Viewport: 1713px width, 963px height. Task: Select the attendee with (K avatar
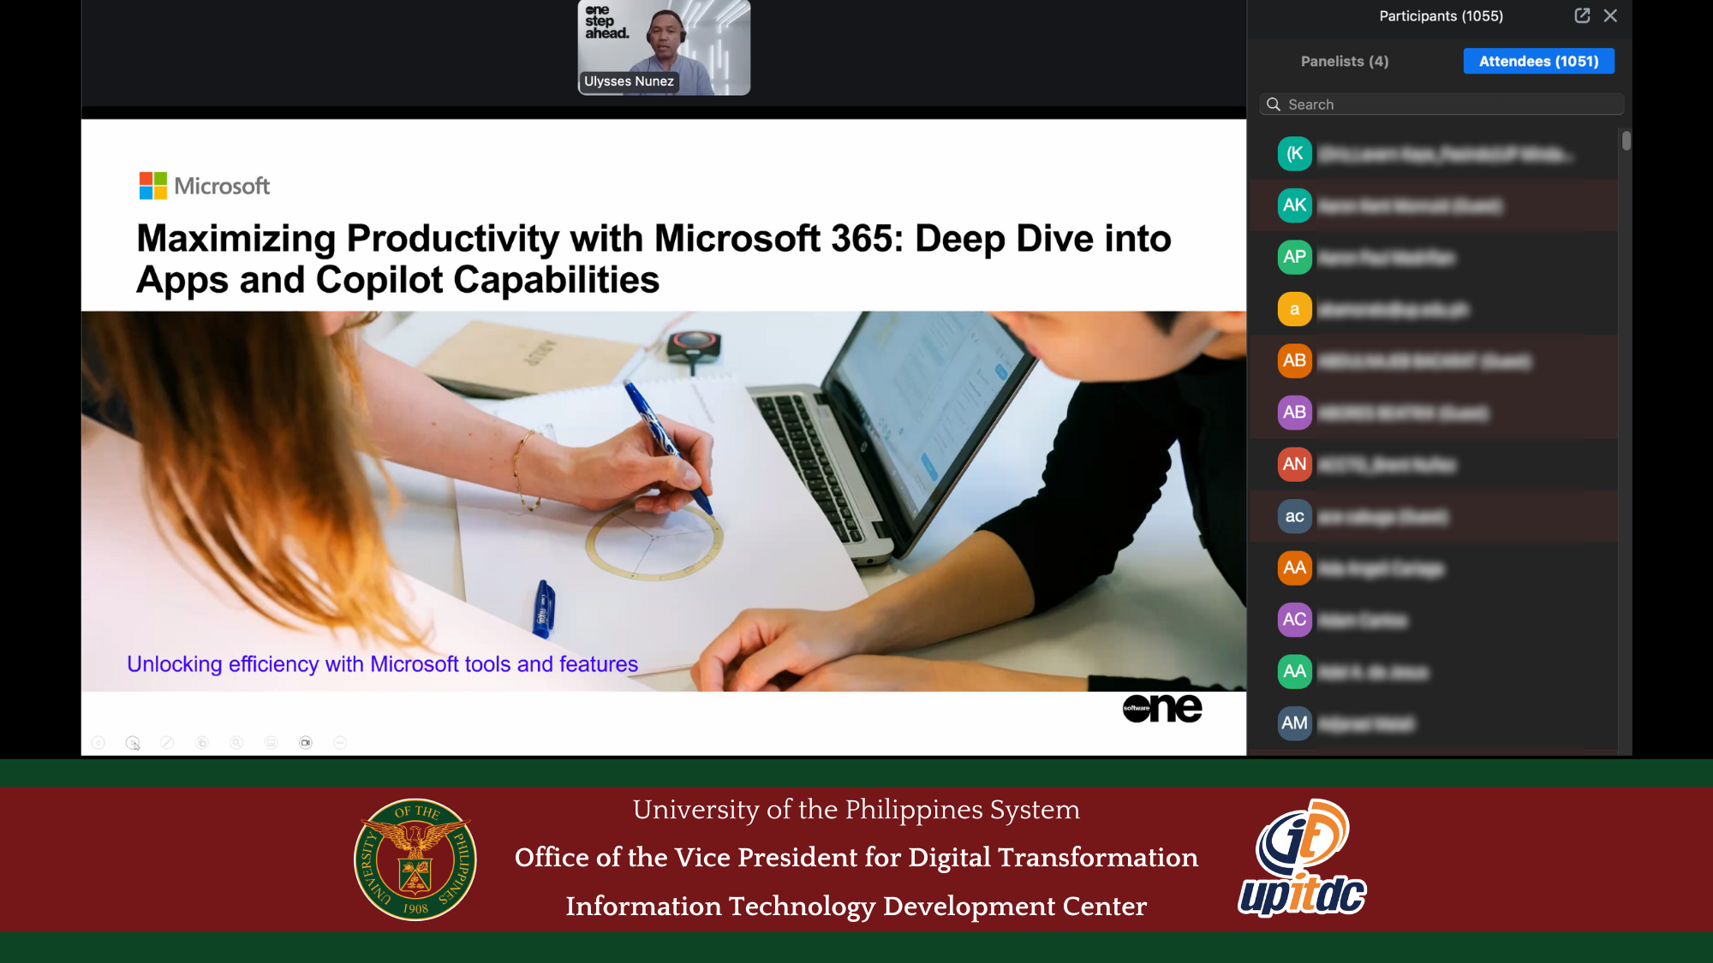tap(1434, 154)
